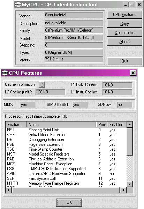This screenshot has height=209, width=144.
Task: Click the cache information help question-mark button
Action: click(42, 84)
